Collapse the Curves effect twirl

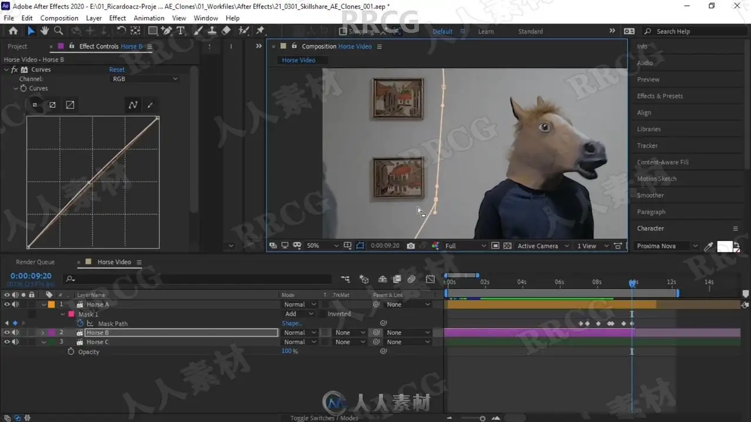click(6, 70)
